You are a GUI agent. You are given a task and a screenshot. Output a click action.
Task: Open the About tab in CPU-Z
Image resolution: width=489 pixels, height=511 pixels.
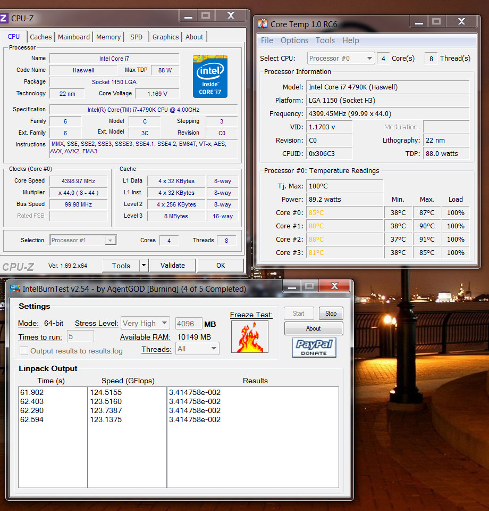point(194,37)
